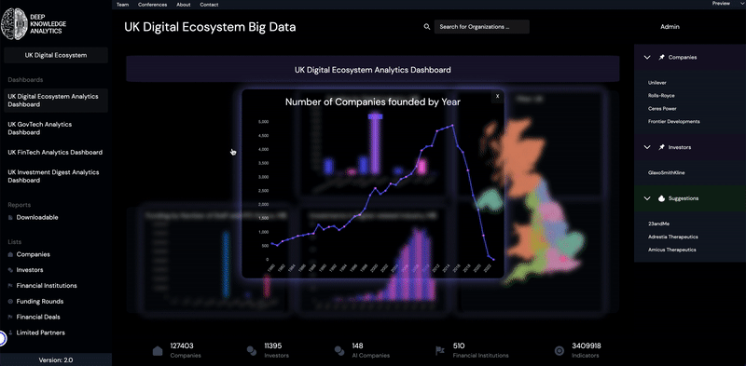This screenshot has height=366, width=746.
Task: Click the 510 Financial Institutions flag icon
Action: coord(440,351)
